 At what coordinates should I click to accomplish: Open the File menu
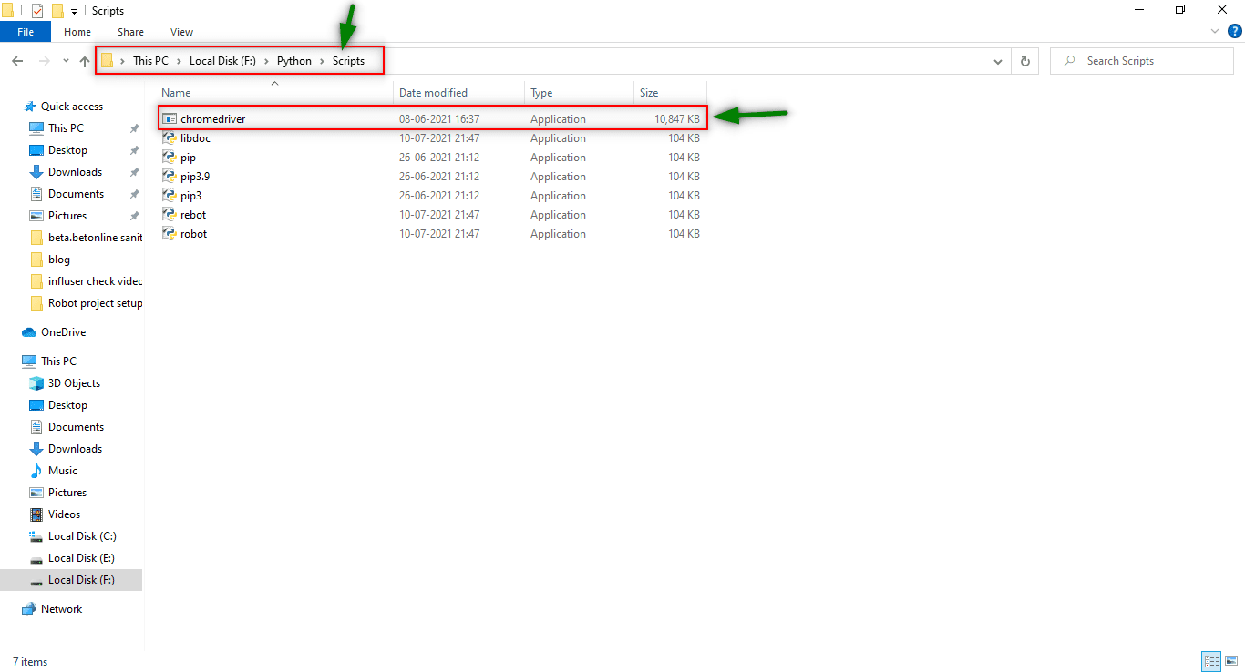click(x=26, y=32)
